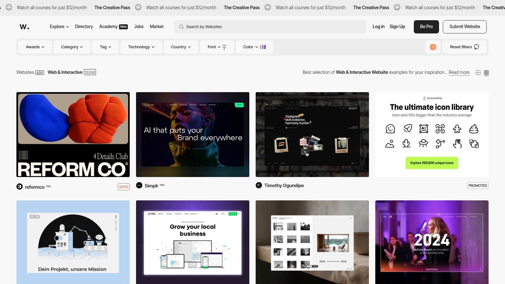The image size is (505, 284).
Task: Click the Search by Websites field
Action: click(x=270, y=27)
